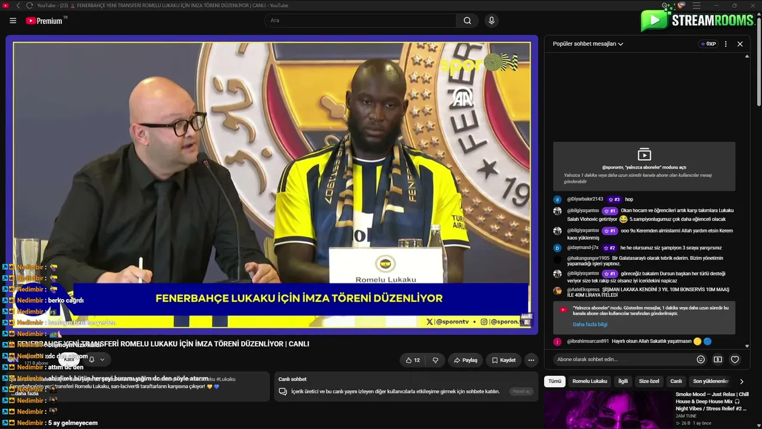Screen dimensions: 762x429
Task: Open Daha fazla bilgi link in chat
Action: coord(590,324)
